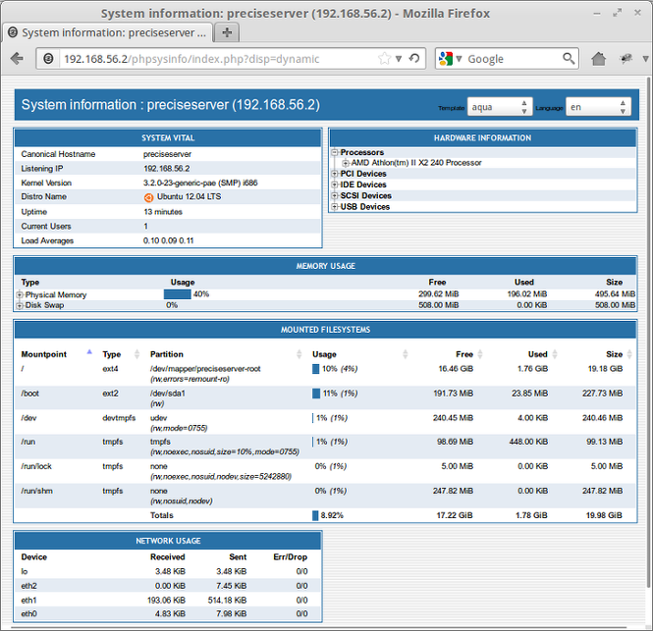Select the '3.2.0-23-generic-pae (SMP) i686' kernel text

200,183
